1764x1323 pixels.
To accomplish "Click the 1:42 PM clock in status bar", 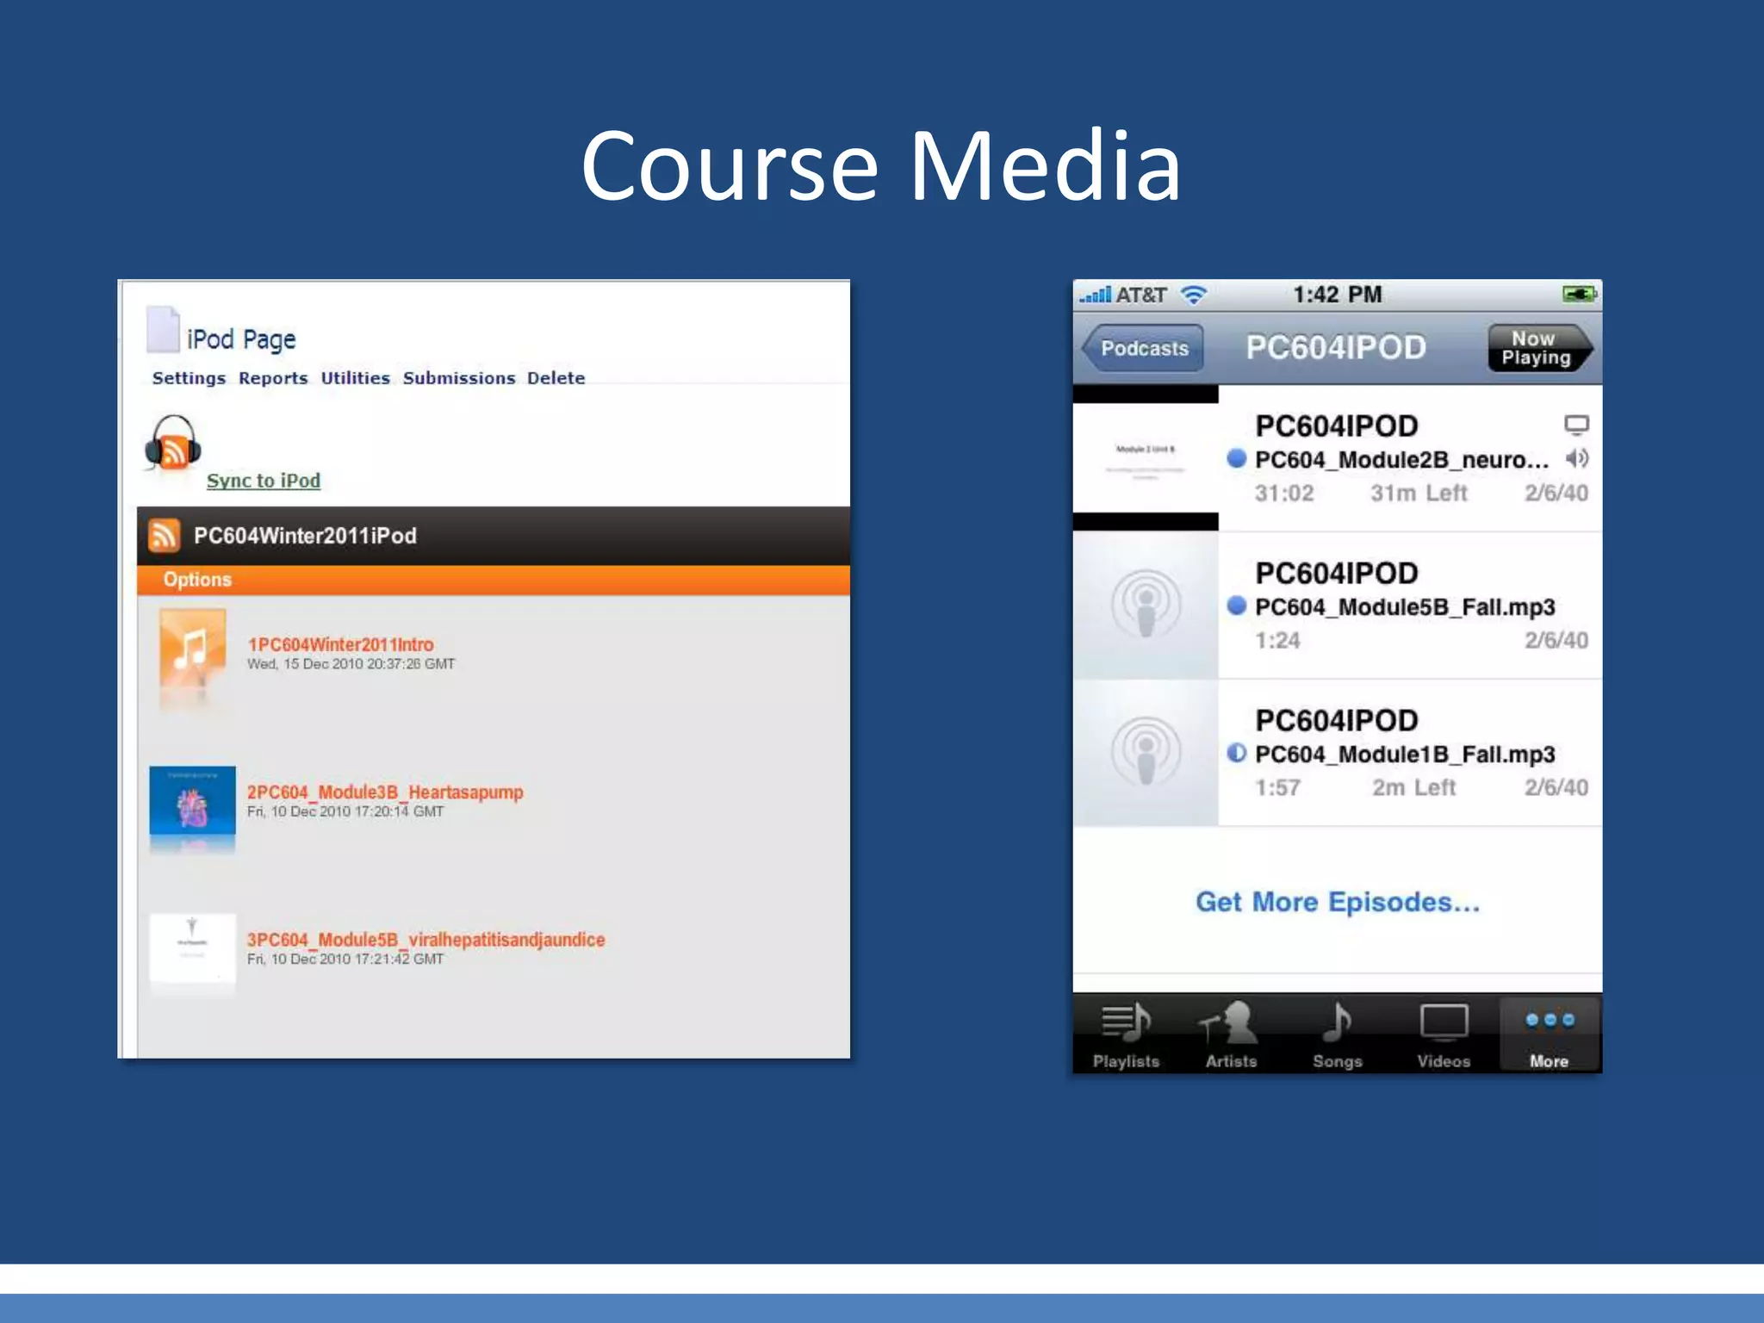I will pyautogui.click(x=1337, y=295).
